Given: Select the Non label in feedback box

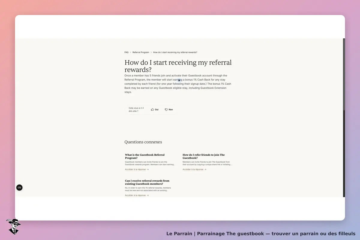Looking at the screenshot, I should click(171, 109).
